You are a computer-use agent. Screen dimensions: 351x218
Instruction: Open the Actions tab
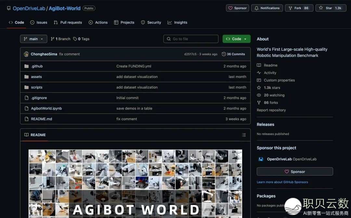[x=98, y=22]
